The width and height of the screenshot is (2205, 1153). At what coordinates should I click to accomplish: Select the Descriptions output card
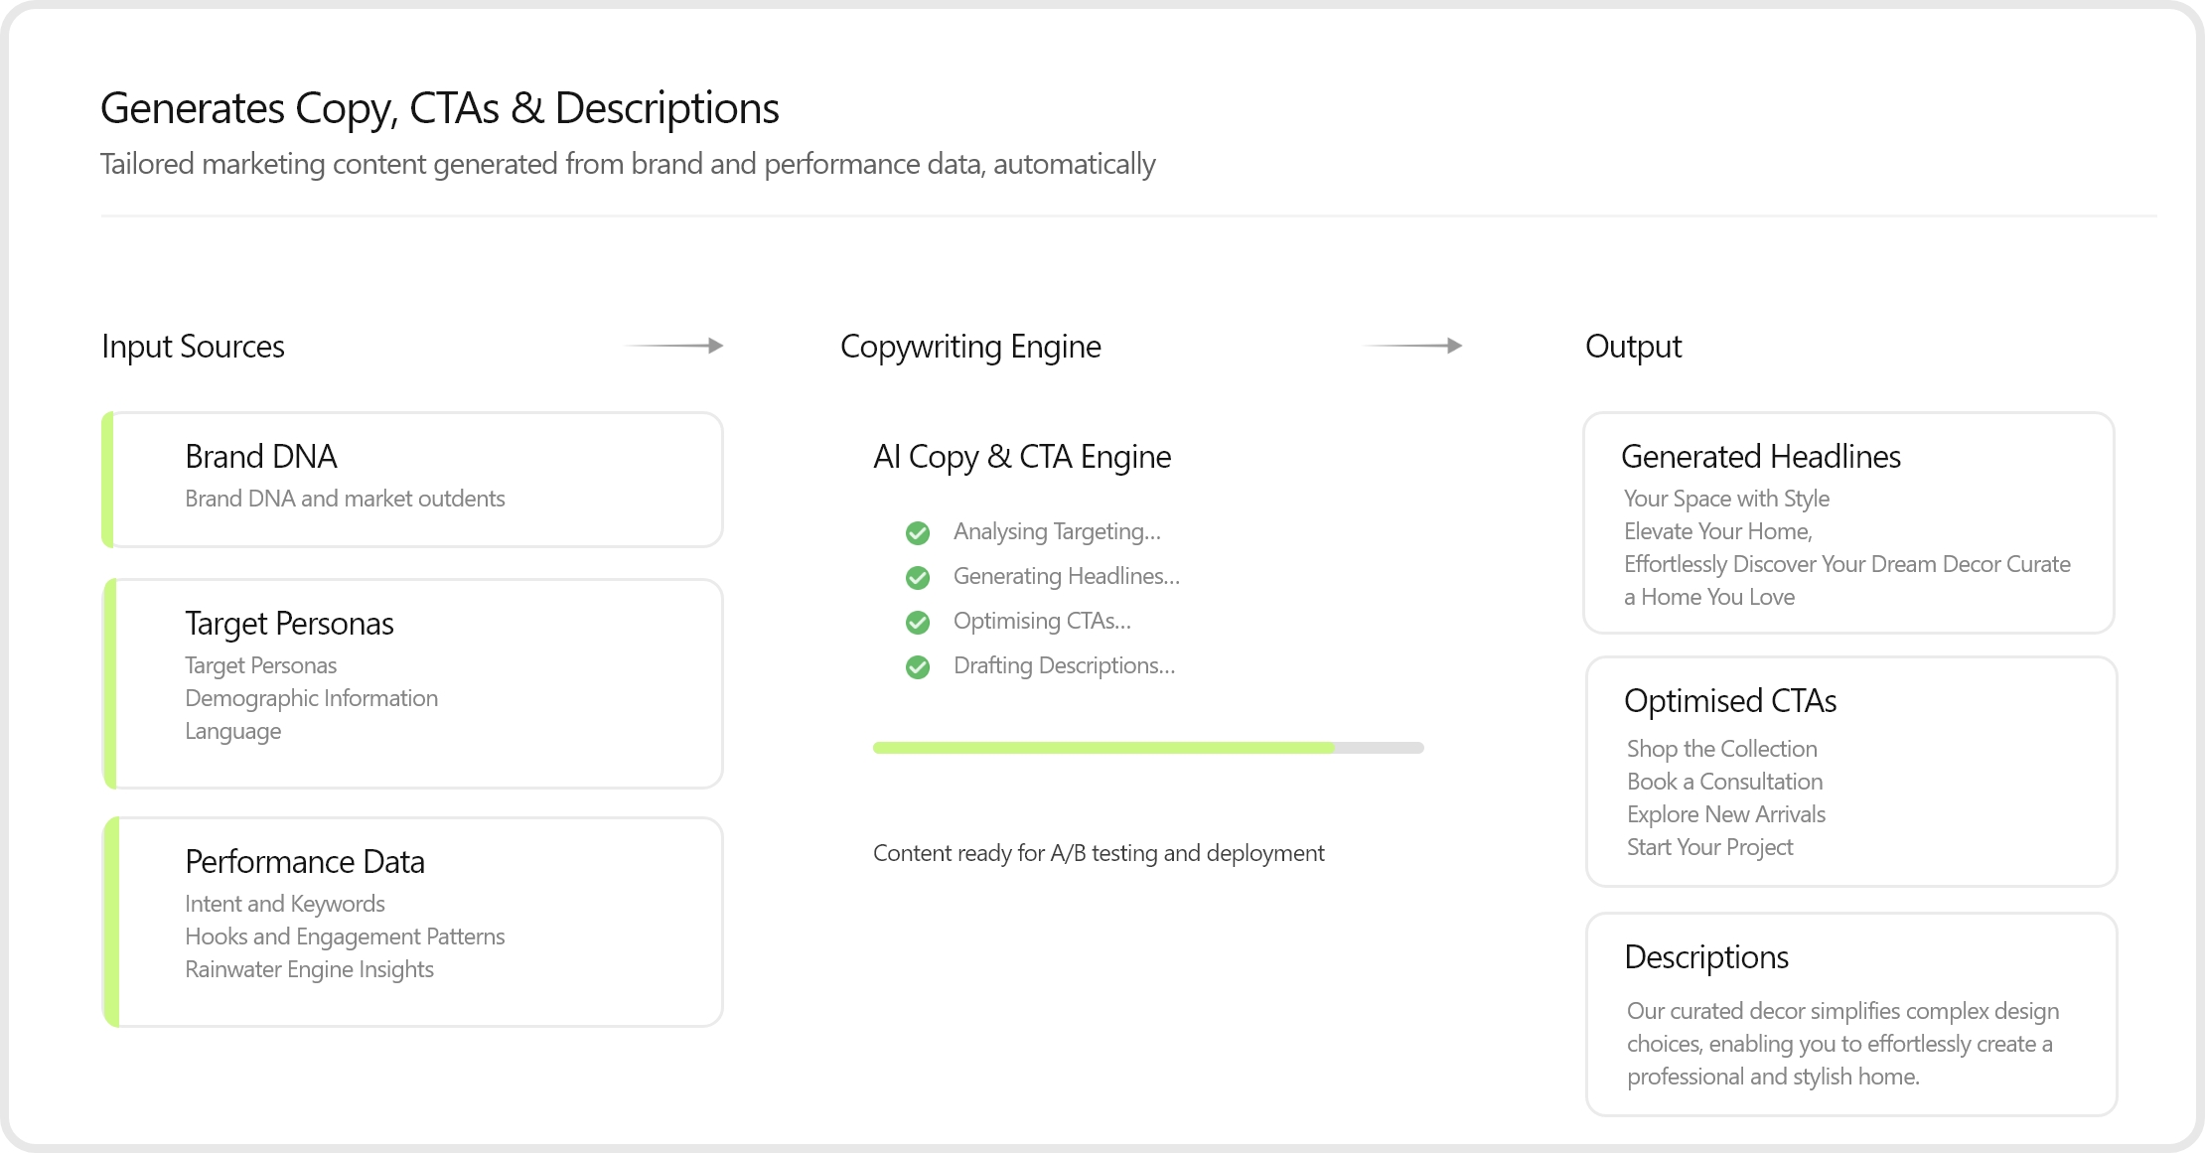(x=1851, y=1014)
